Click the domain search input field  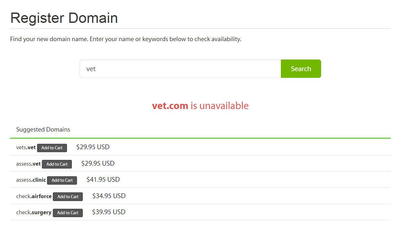click(x=180, y=69)
